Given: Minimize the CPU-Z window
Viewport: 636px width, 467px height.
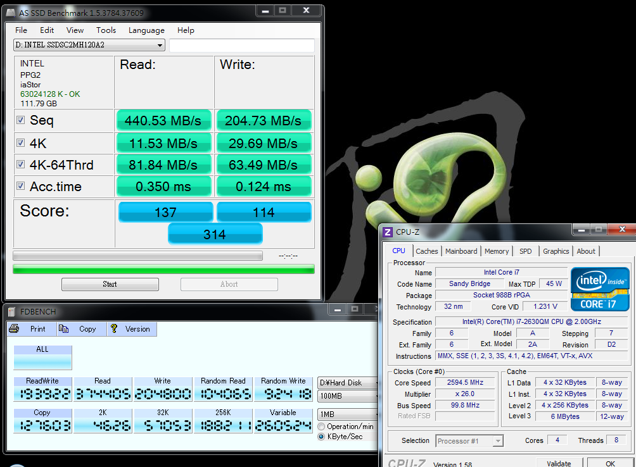Looking at the screenshot, I should click(x=582, y=230).
